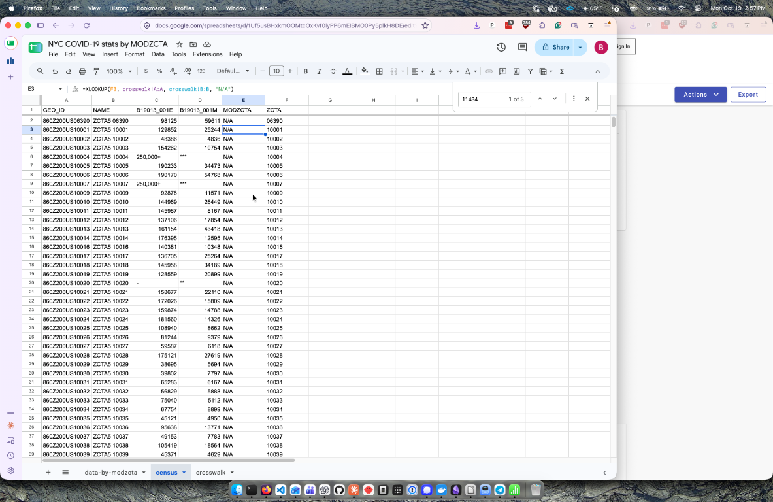Select the Paint format tool
Image resolution: width=773 pixels, height=502 pixels.
click(96, 71)
